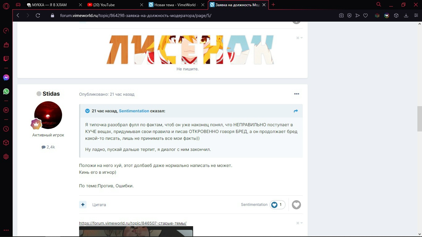
Task: Bookmark page with address bar heart icon
Action: point(365,15)
